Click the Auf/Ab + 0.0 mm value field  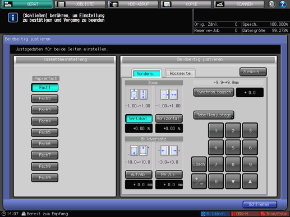tap(139, 185)
